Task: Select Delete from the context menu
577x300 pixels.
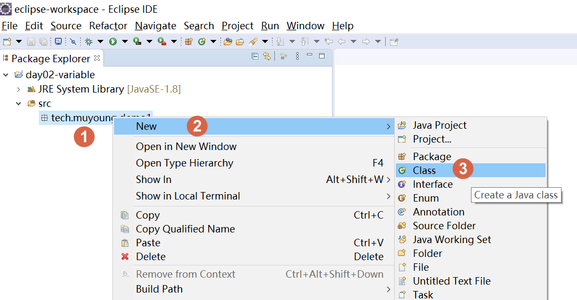Action: 151,256
